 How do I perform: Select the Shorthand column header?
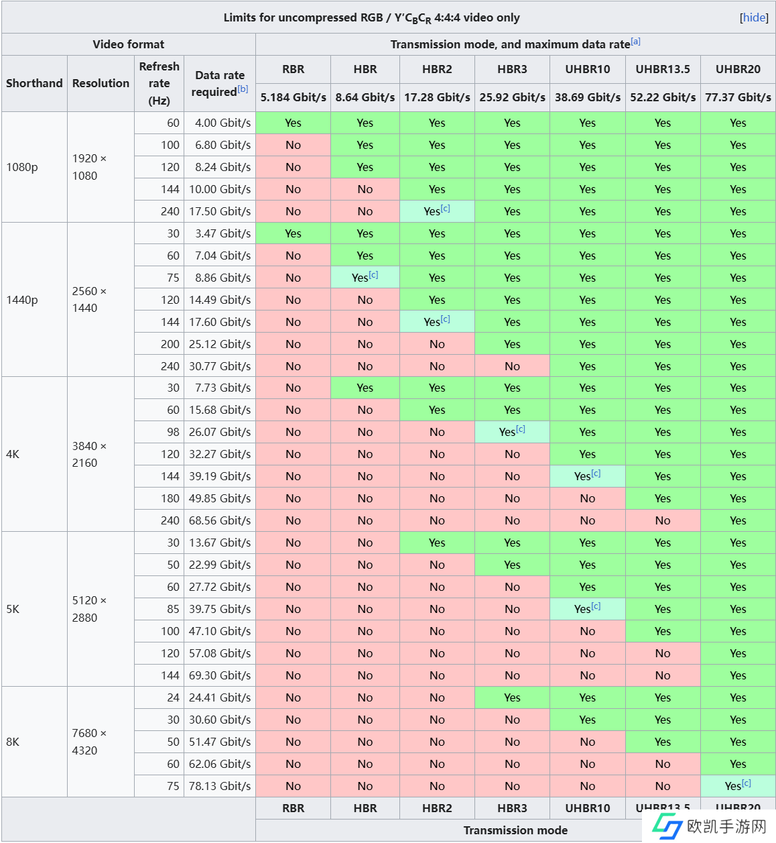tap(34, 83)
